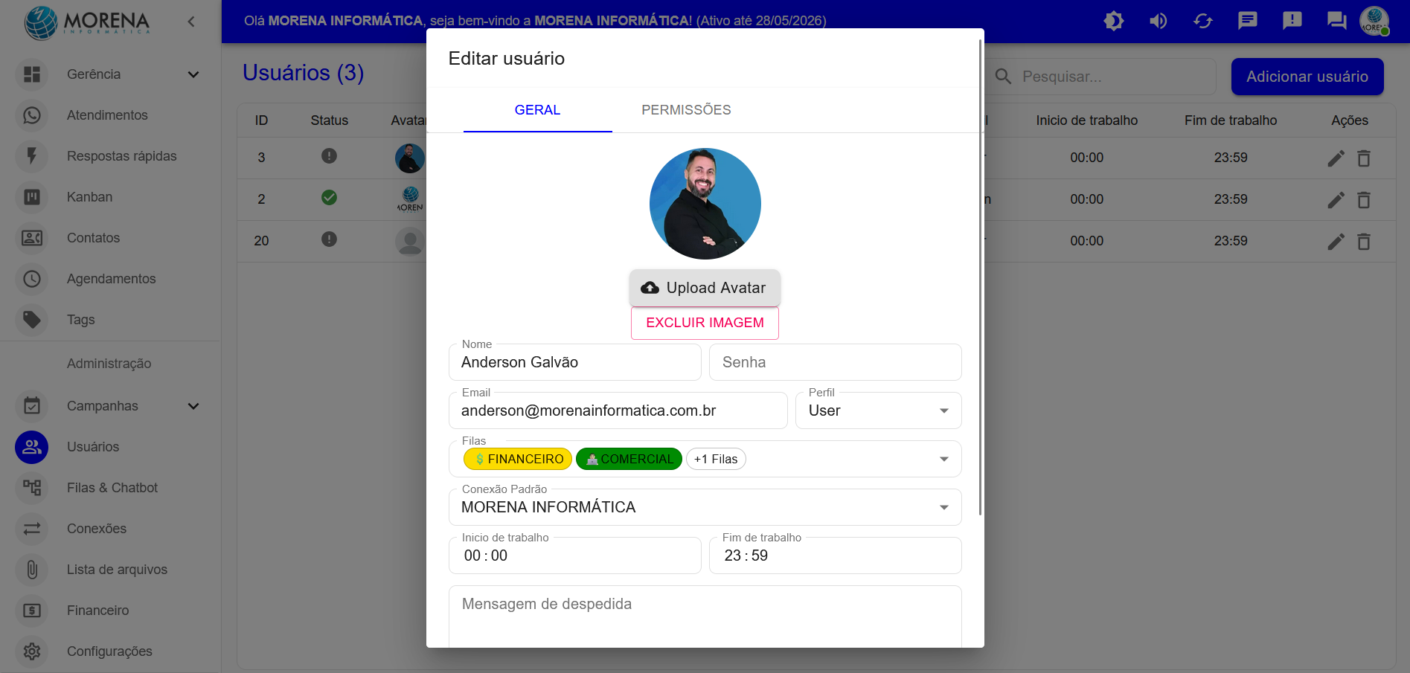Viewport: 1410px width, 673px height.
Task: Collapse the sidebar with the chevron arrow
Action: click(x=191, y=22)
